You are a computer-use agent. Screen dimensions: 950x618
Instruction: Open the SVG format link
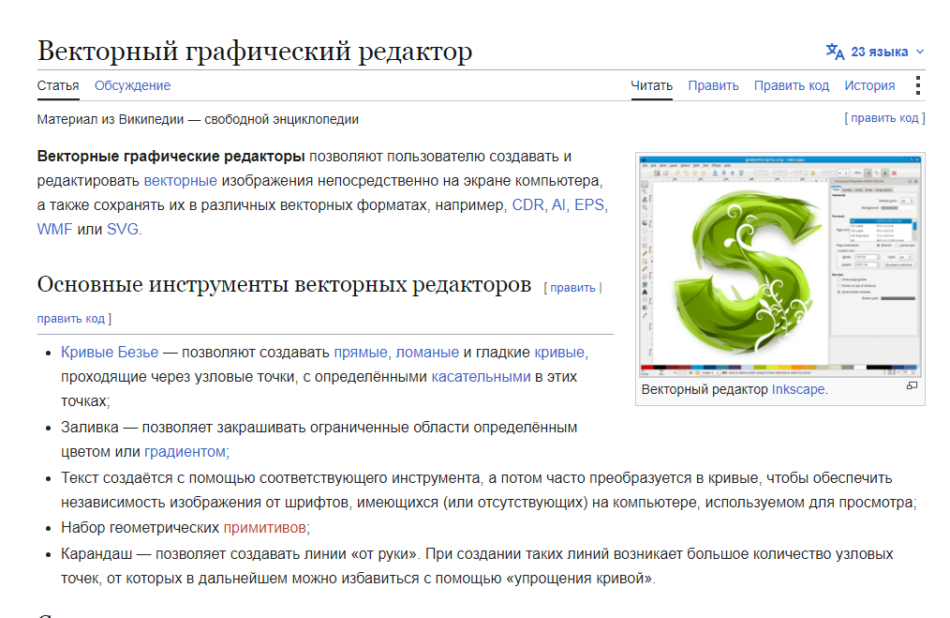point(123,229)
